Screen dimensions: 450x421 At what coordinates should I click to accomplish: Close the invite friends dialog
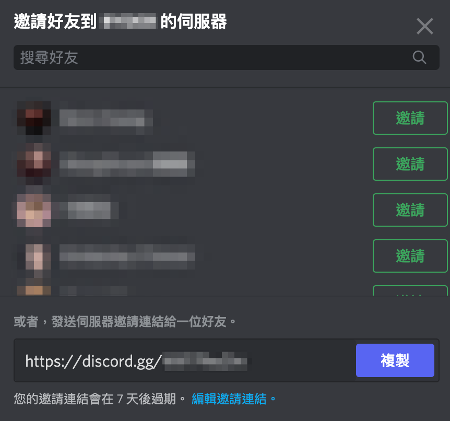425,26
